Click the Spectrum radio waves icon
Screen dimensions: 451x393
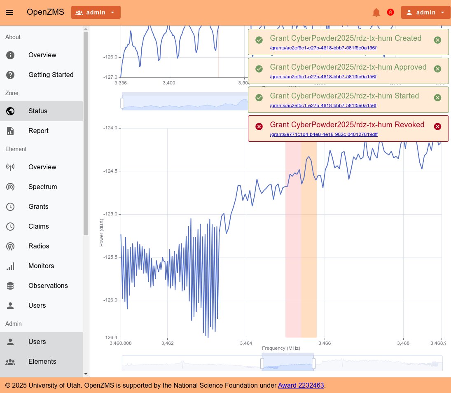[10, 187]
